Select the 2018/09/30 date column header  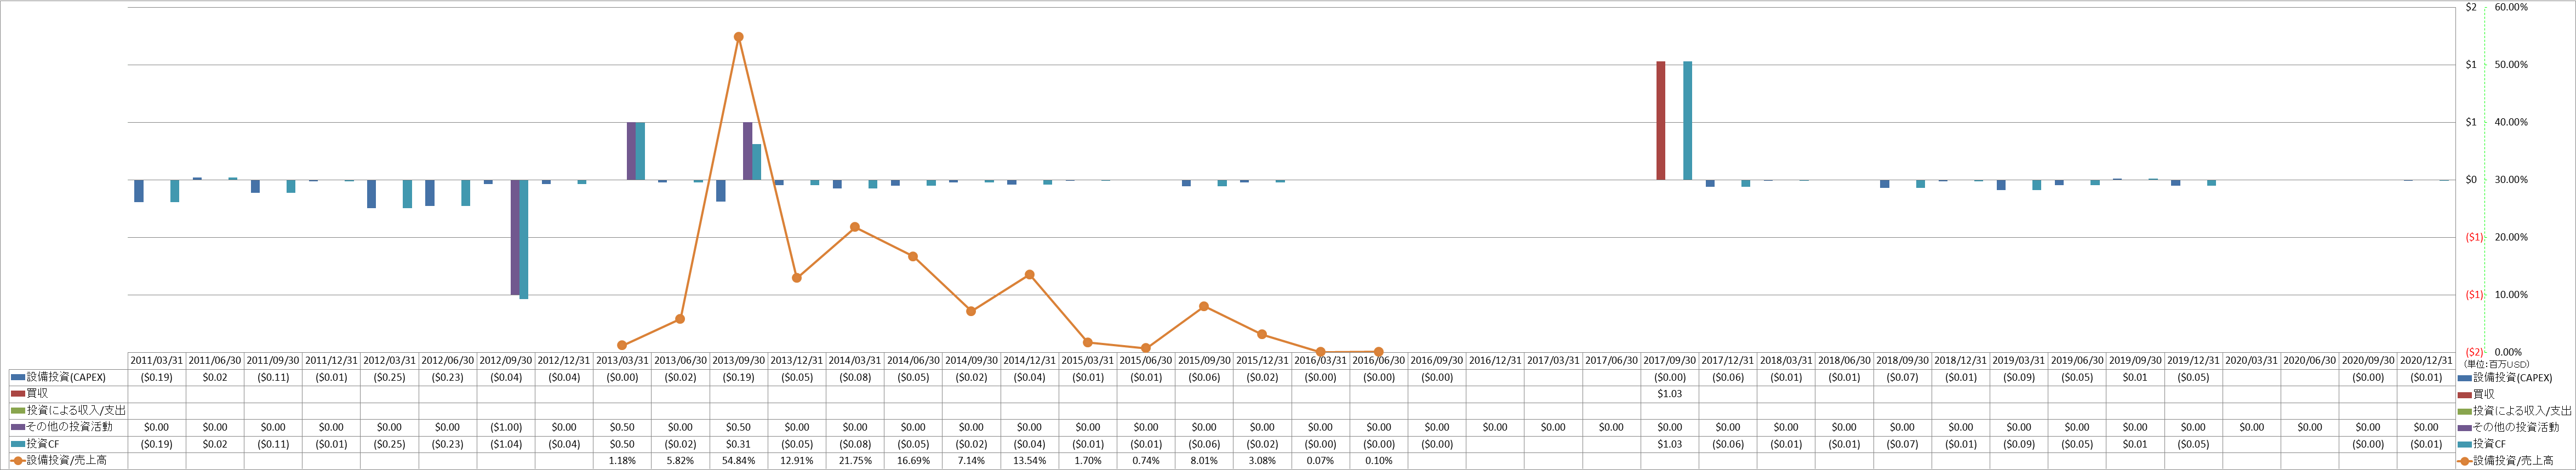[1903, 361]
